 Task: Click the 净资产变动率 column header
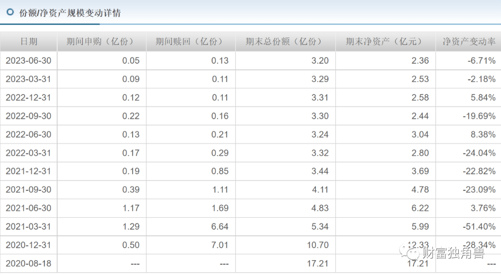click(469, 42)
